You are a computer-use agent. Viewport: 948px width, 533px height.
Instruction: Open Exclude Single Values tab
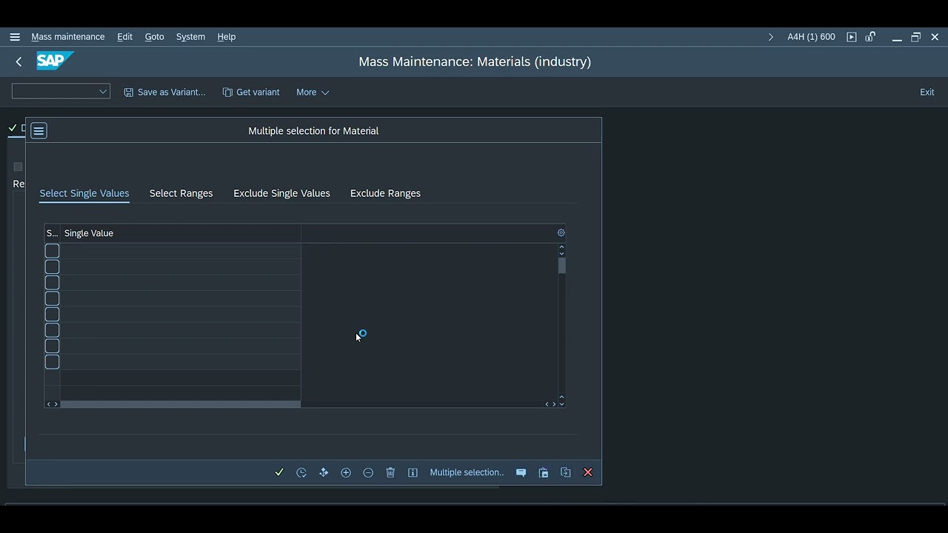coord(281,193)
